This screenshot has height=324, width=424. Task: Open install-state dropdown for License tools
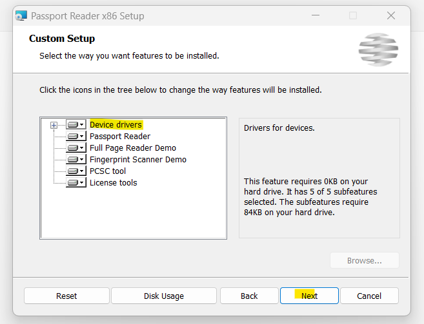point(76,183)
